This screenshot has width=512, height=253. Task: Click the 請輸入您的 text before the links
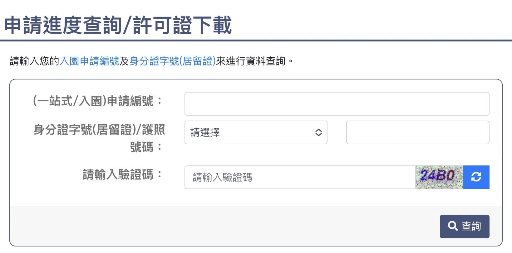tap(34, 61)
